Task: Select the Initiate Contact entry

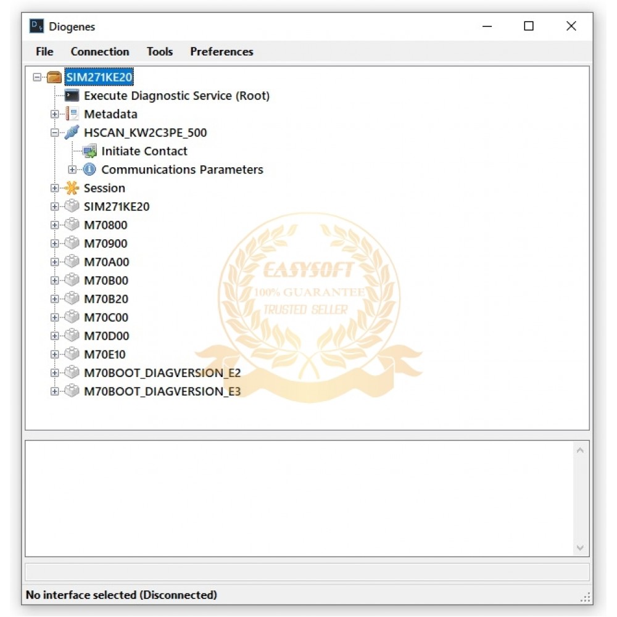Action: click(x=144, y=152)
